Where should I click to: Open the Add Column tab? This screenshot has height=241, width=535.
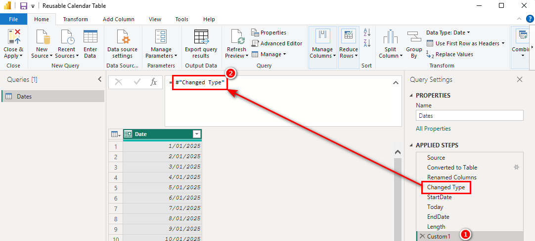pyautogui.click(x=118, y=19)
